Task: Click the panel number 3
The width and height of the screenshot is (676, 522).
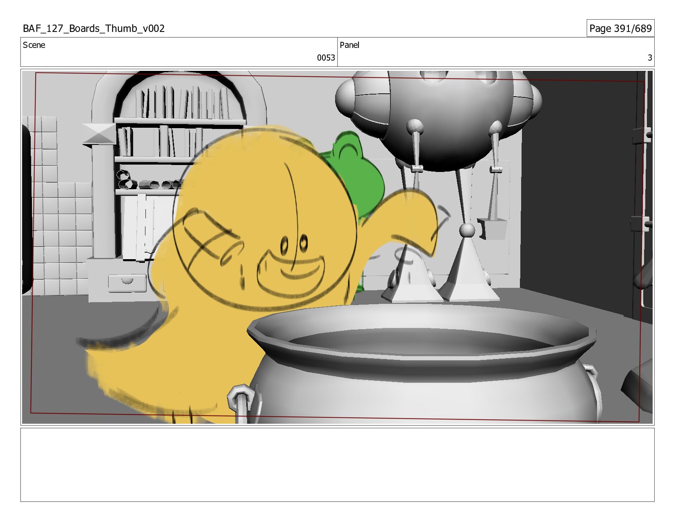Action: click(x=650, y=58)
